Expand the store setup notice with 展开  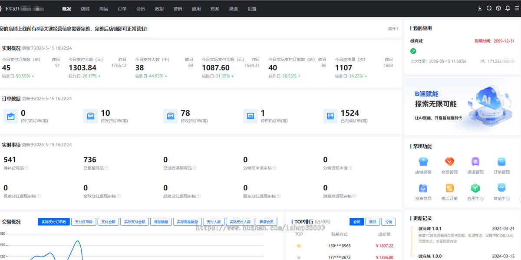coord(393,29)
